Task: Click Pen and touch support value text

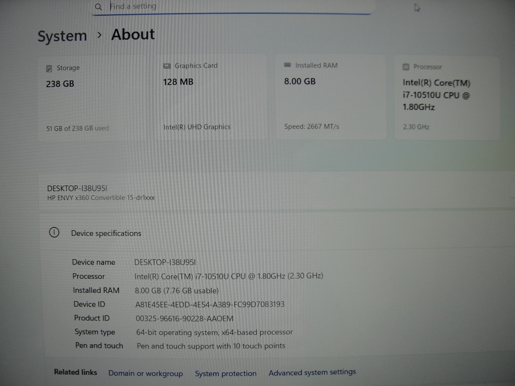Action: tap(211, 346)
